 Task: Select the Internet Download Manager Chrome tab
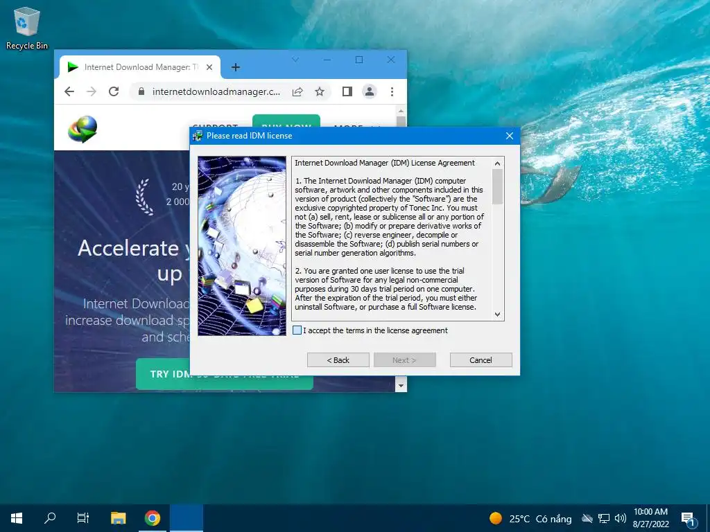click(x=140, y=67)
